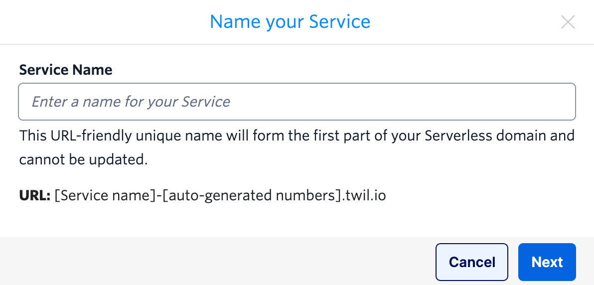The width and height of the screenshot is (594, 285).
Task: Click the "Name your Service" dialog title
Action: click(x=290, y=22)
